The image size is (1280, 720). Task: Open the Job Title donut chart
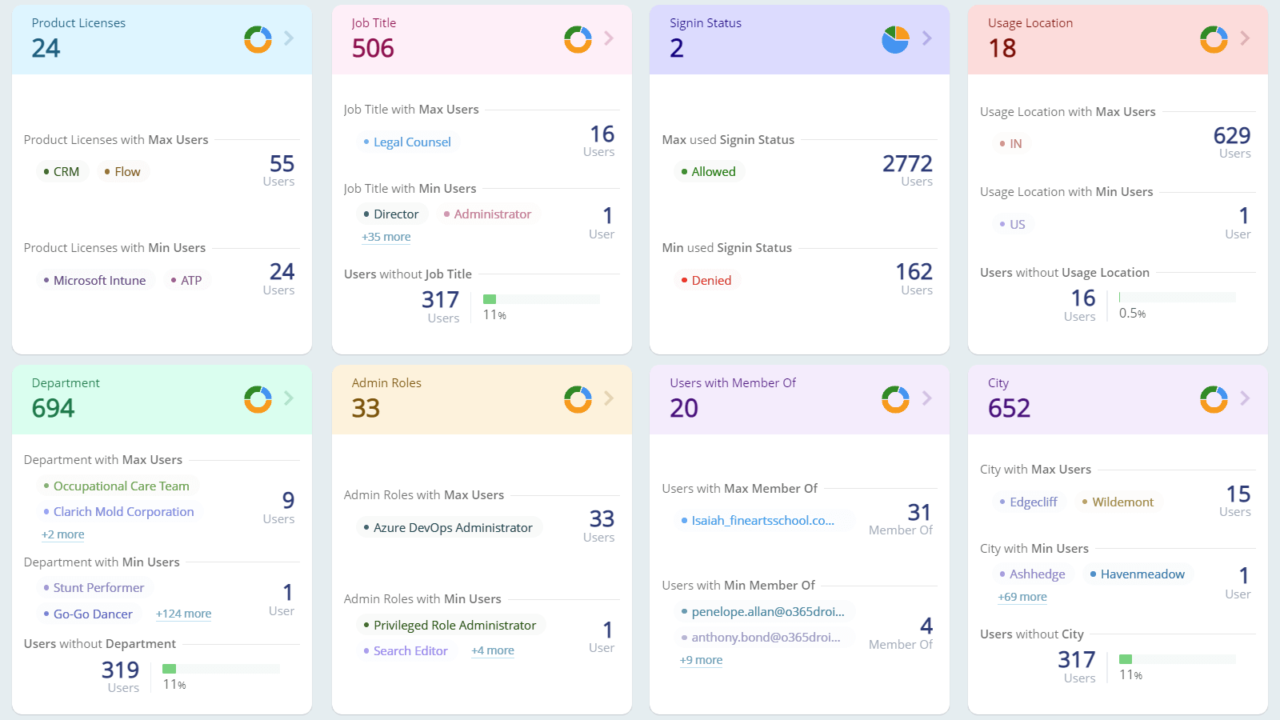point(577,38)
